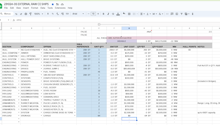The image size is (220, 125).
Task: Star this spreadsheet document
Action: coord(53,4)
